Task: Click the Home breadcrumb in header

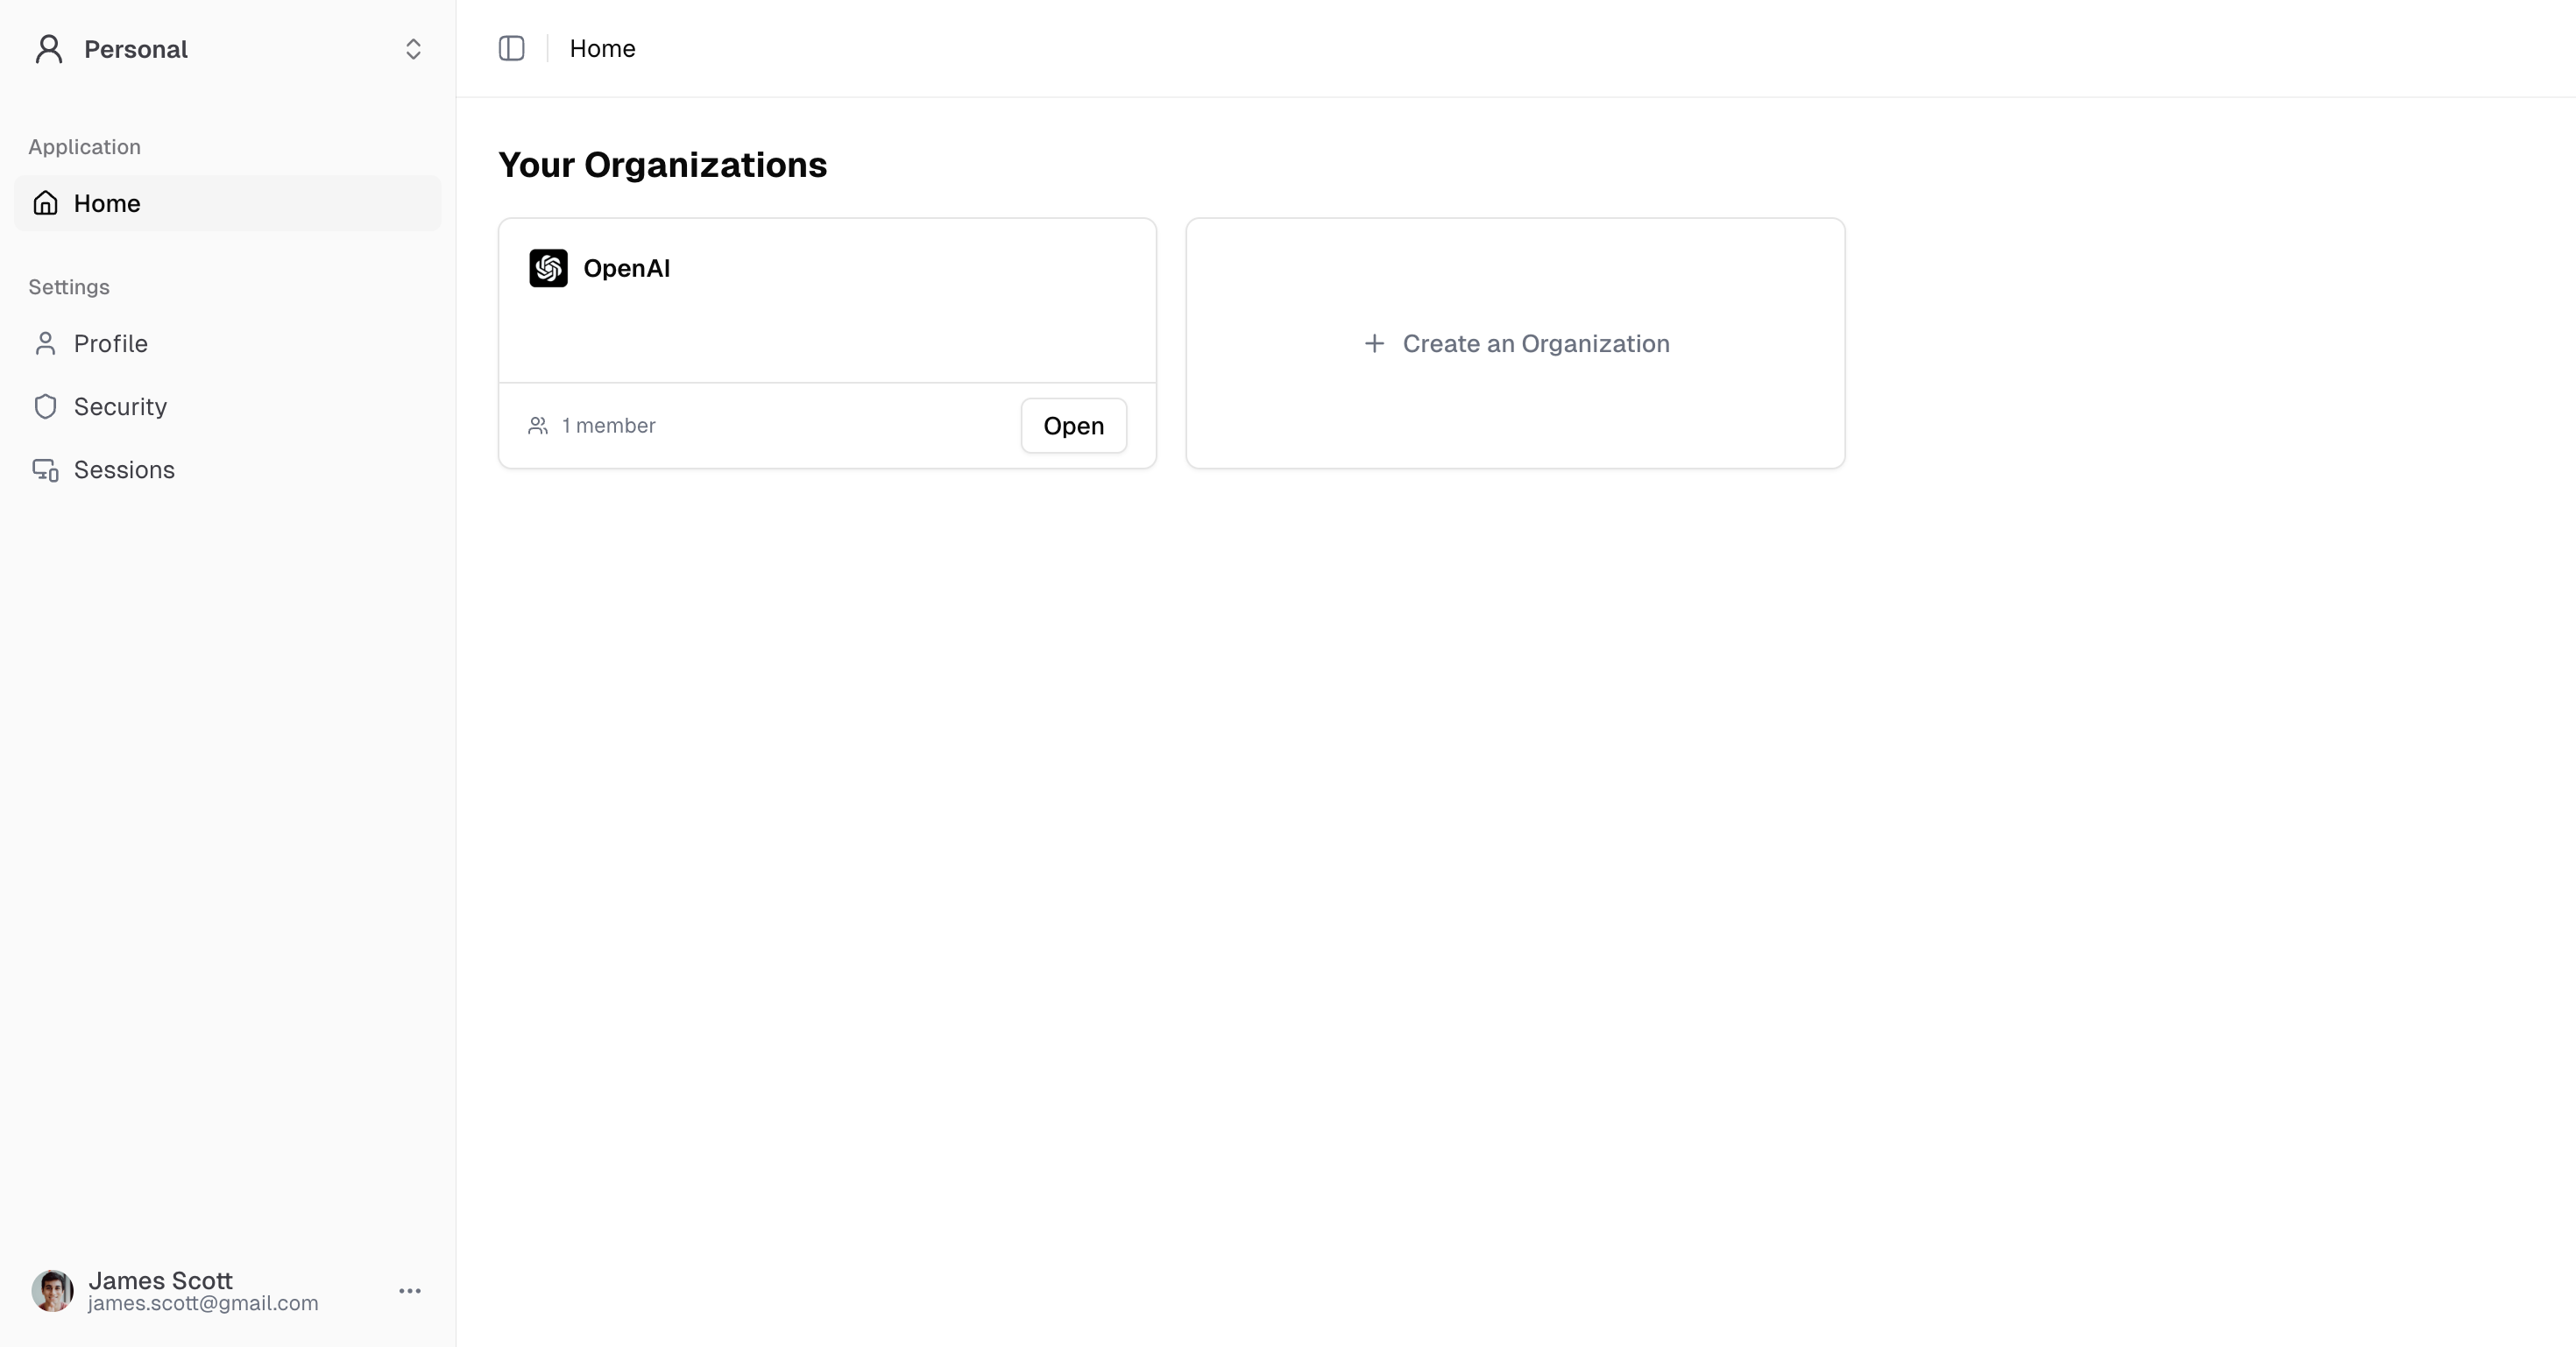Action: click(x=602, y=48)
